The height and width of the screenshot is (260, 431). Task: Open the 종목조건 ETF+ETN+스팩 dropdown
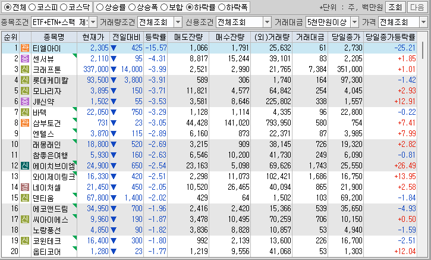coord(93,22)
